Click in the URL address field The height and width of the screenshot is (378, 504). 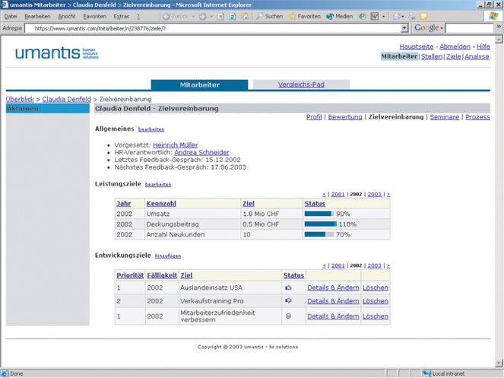(x=213, y=28)
